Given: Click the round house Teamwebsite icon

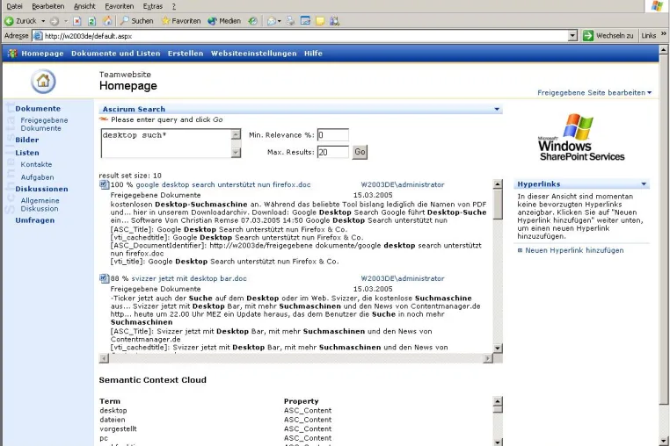Looking at the screenshot, I should tap(43, 81).
